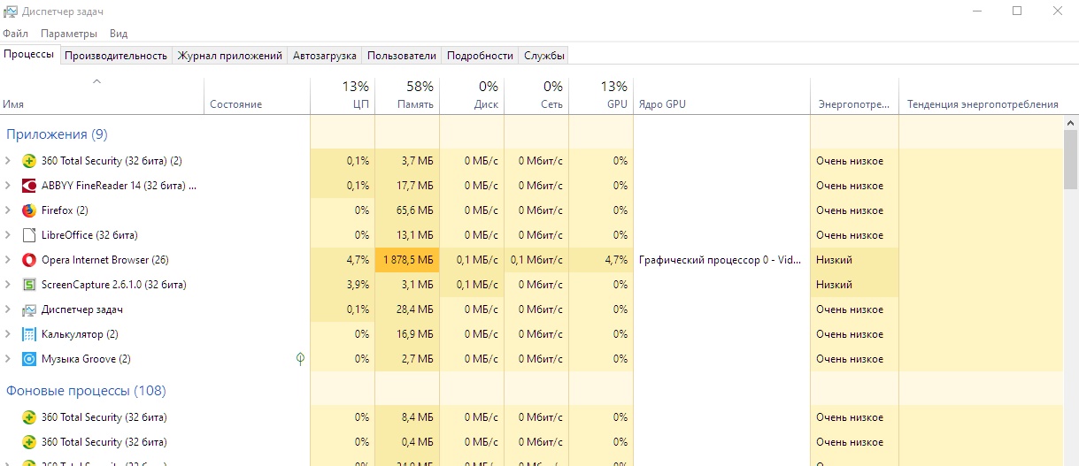
Task: Click the Калькулятор icon
Action: tap(29, 334)
